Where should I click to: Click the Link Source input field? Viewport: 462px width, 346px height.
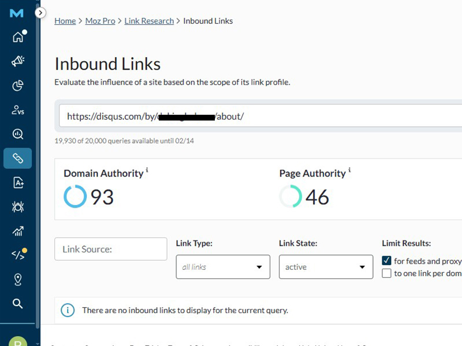[111, 249]
